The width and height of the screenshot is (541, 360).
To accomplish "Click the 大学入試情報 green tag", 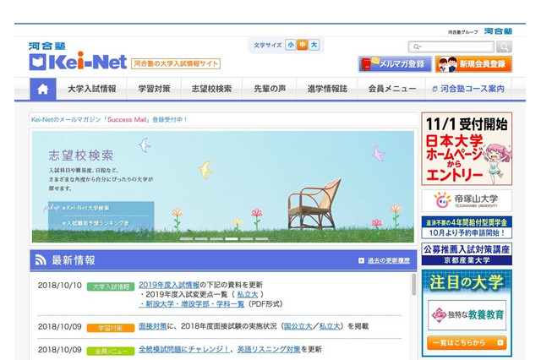I will pos(111,286).
